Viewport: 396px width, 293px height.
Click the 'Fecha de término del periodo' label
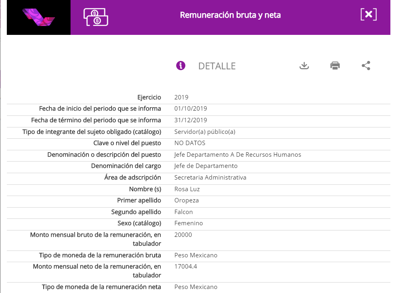pos(96,120)
